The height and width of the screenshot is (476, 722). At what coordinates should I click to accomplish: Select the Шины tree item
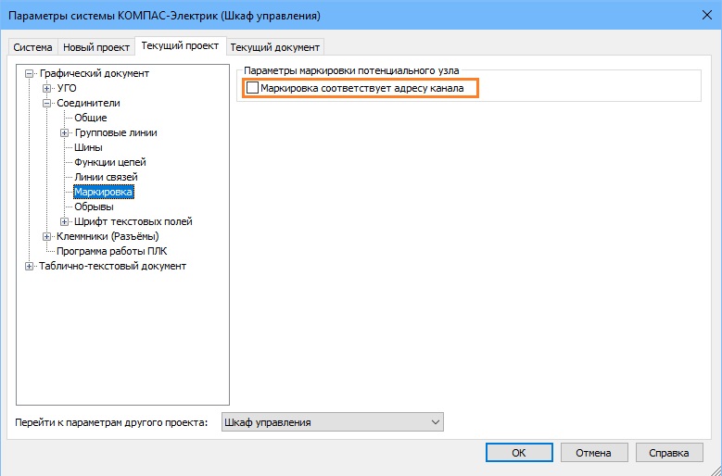click(x=88, y=148)
